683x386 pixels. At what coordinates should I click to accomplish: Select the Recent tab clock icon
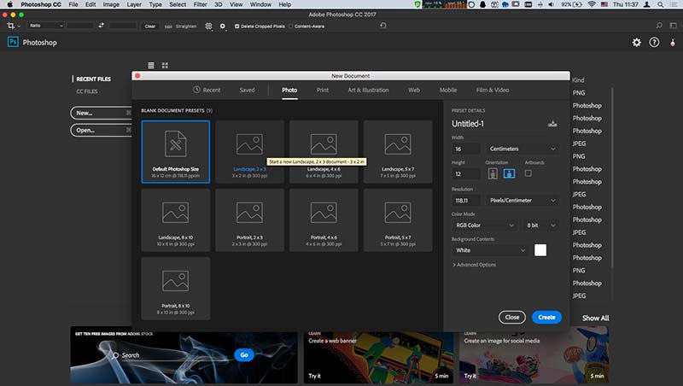pos(196,90)
